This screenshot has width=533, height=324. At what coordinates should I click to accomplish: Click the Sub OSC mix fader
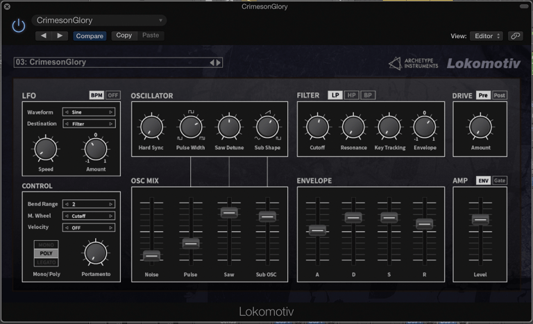267,216
